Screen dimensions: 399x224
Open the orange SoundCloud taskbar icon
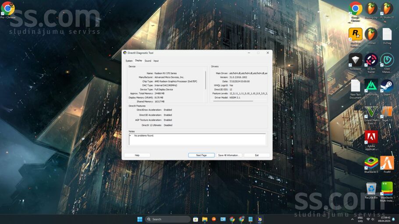coord(214,219)
